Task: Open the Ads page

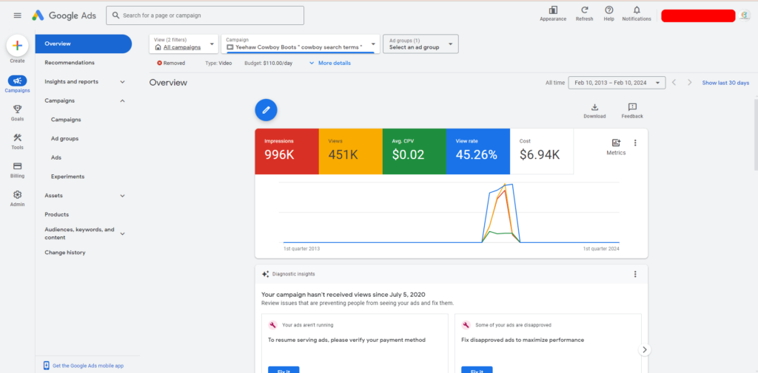Action: 56,157
